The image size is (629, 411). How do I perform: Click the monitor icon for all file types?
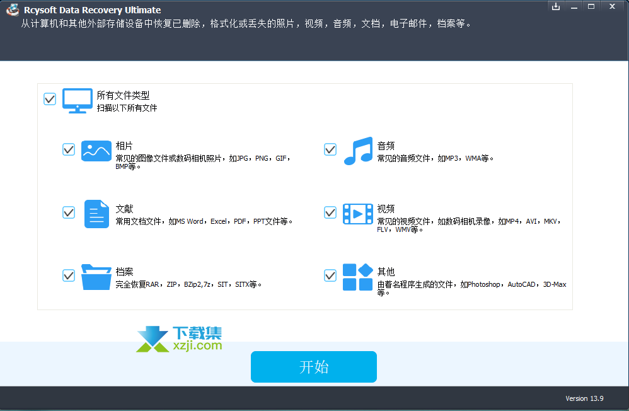[78, 101]
